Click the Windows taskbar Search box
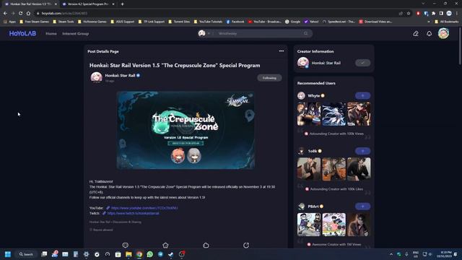The image size is (462, 260). [26, 254]
